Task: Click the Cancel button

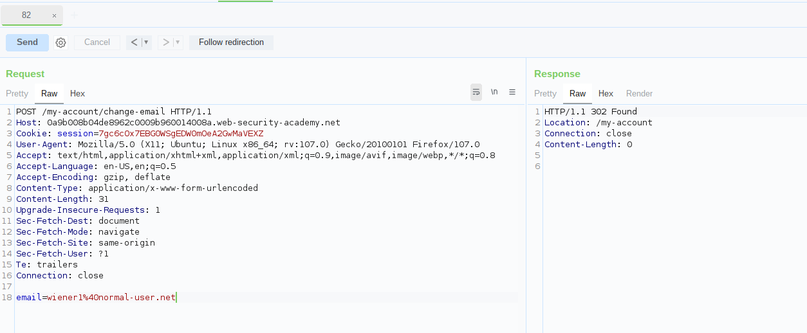Action: pos(97,42)
